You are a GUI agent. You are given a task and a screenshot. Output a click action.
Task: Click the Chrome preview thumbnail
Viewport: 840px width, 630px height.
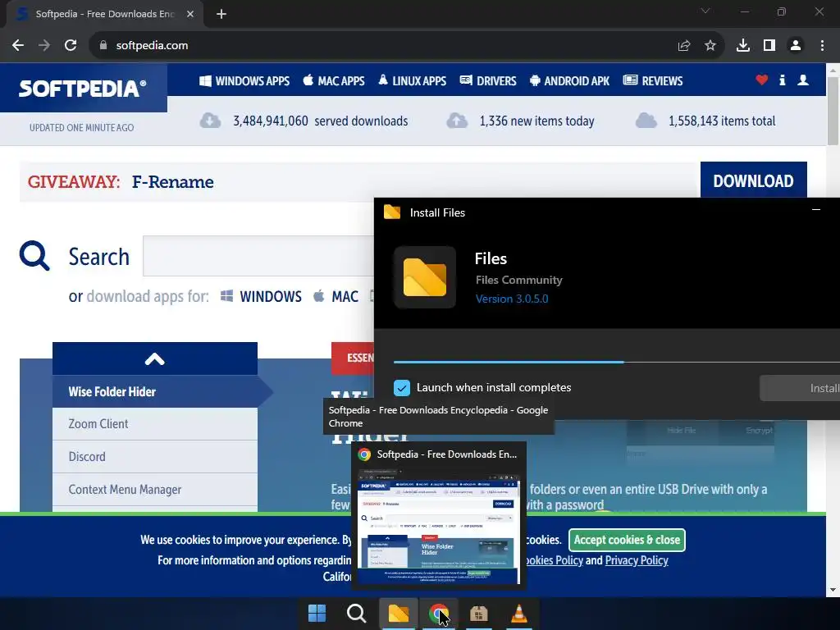[x=439, y=527]
